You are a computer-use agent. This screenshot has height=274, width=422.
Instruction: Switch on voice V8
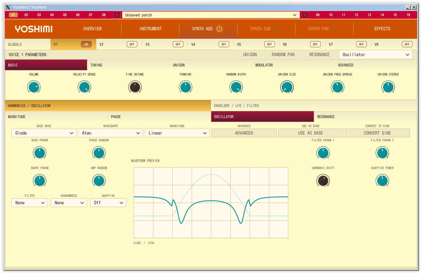pos(407,45)
